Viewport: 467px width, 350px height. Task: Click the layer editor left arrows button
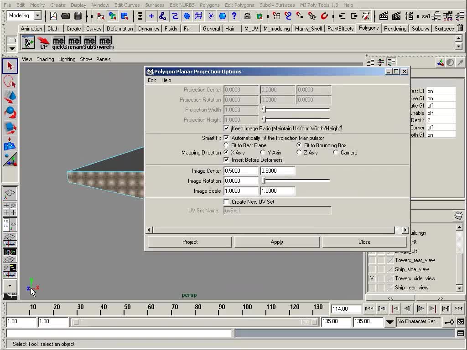[x=390, y=298]
